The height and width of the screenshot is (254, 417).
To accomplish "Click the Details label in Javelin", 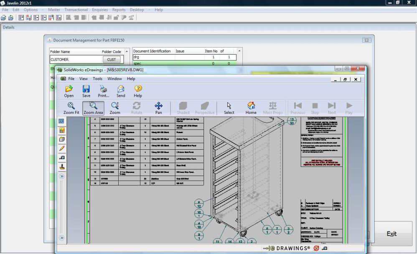I will coord(9,28).
